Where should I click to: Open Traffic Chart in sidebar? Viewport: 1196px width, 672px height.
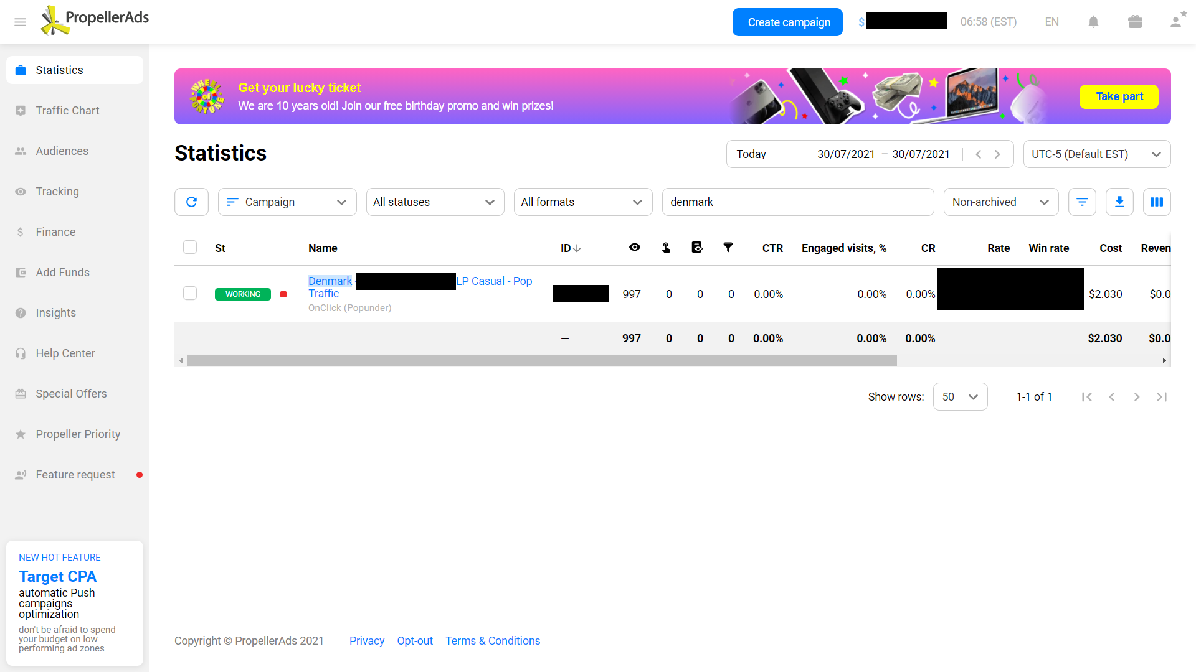(x=75, y=111)
